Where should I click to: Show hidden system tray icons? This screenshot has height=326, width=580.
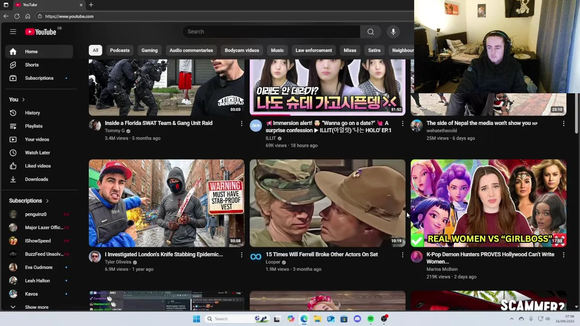click(x=512, y=319)
